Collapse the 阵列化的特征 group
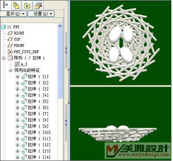173x161 pixels. coord(10,70)
